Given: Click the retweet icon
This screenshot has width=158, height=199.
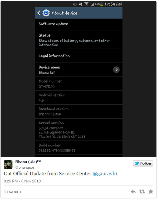Looking at the screenshot, I should pos(142,192).
